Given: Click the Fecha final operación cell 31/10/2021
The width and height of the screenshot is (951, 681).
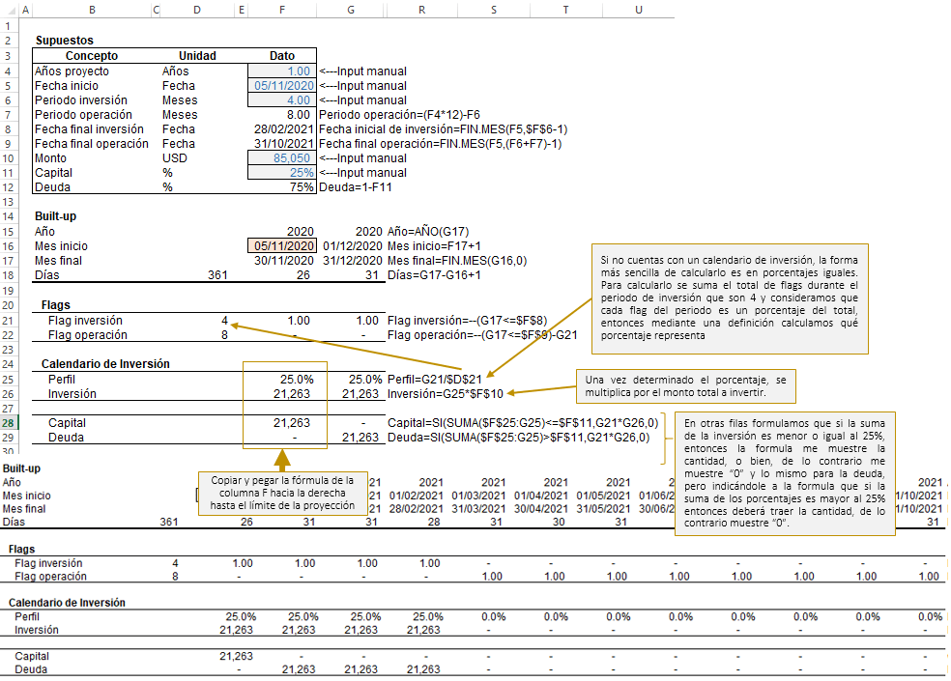Looking at the screenshot, I should (x=281, y=143).
